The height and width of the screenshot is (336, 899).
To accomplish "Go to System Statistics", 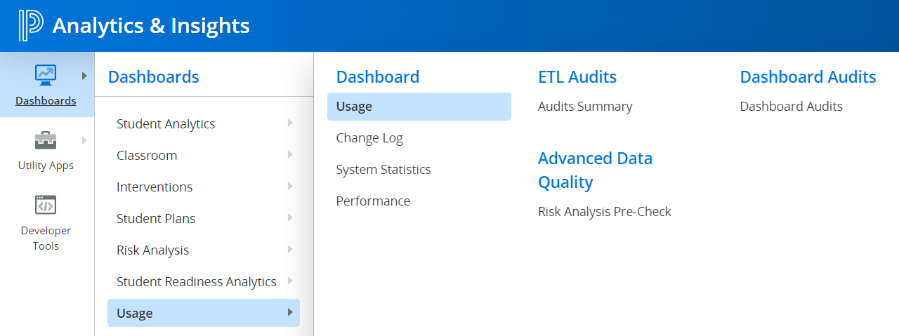I will (x=383, y=170).
